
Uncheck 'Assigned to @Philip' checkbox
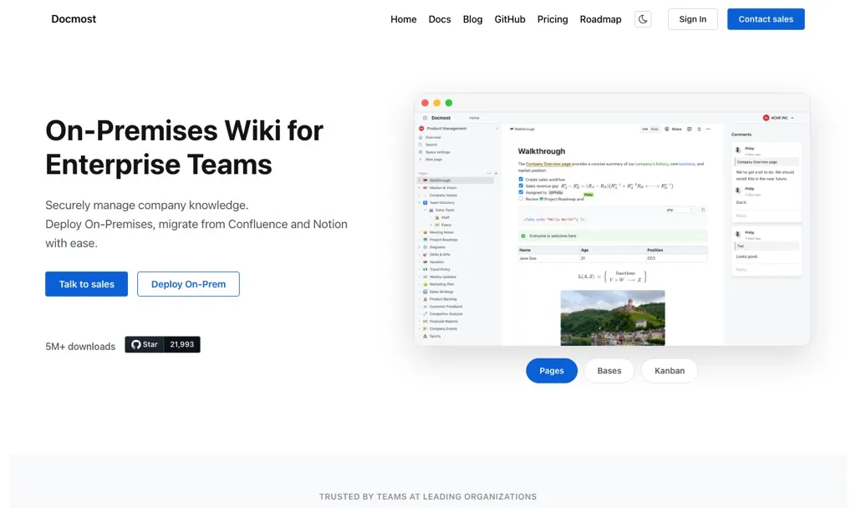(521, 192)
